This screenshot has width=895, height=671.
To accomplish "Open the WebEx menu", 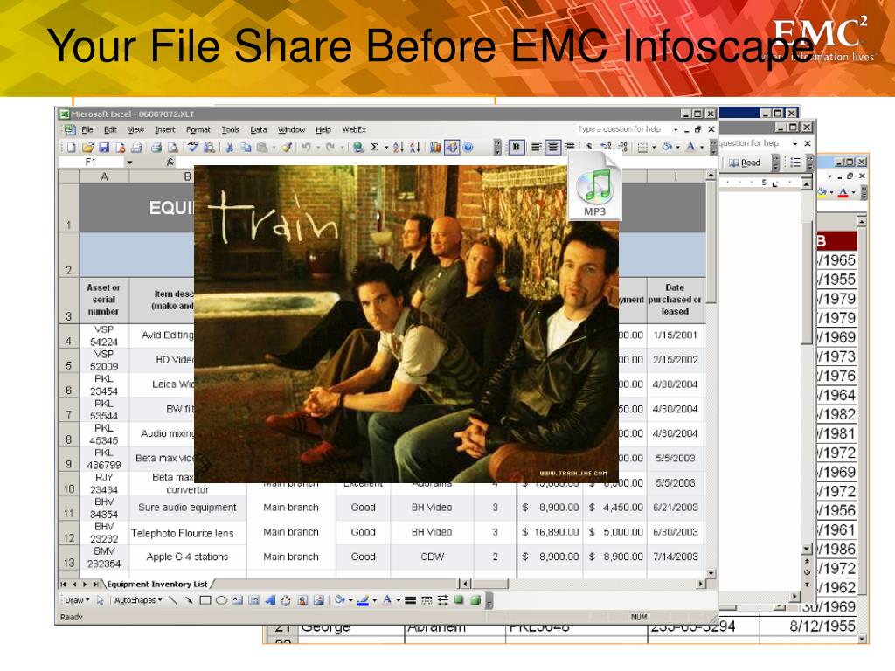I will pyautogui.click(x=354, y=129).
